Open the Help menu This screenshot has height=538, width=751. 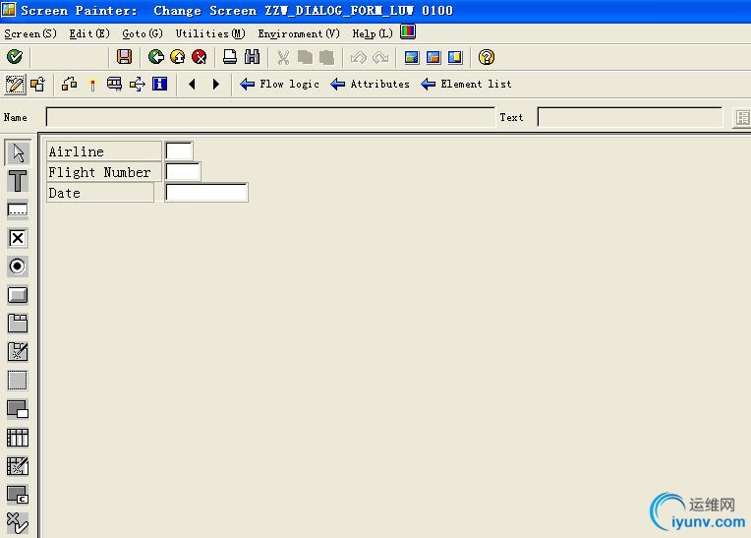pos(373,33)
